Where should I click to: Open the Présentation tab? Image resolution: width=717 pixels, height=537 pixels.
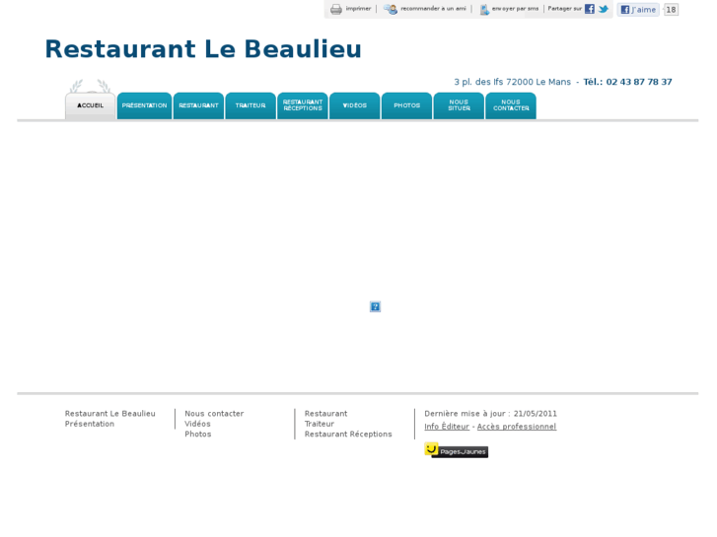click(x=144, y=106)
